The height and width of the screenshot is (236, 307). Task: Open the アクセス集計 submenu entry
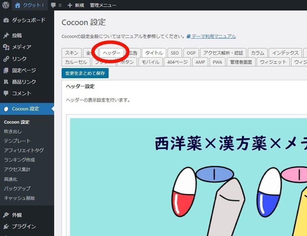(17, 169)
